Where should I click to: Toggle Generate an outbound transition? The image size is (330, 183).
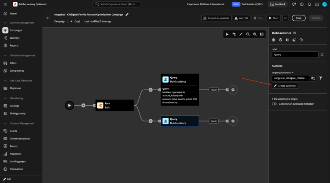coord(274,104)
